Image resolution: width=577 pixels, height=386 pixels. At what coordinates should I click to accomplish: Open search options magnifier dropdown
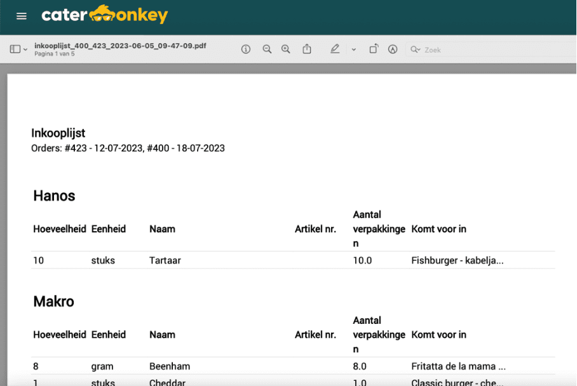tap(416, 50)
